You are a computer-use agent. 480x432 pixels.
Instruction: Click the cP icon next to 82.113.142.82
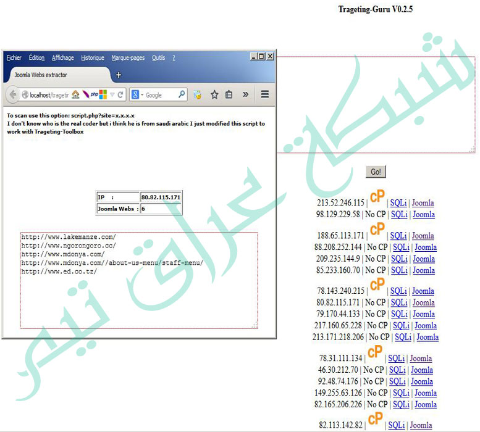pyautogui.click(x=376, y=418)
